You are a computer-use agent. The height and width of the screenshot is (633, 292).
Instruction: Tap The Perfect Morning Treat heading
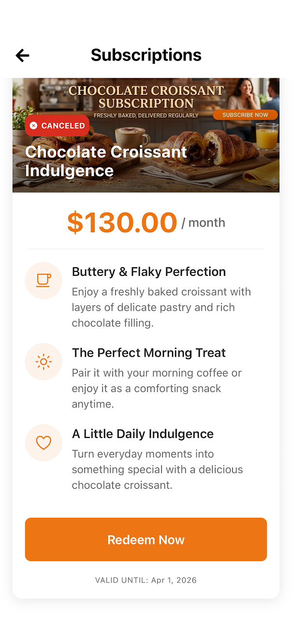click(149, 353)
